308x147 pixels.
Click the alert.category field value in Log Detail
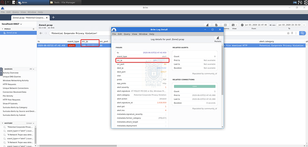point(150,95)
